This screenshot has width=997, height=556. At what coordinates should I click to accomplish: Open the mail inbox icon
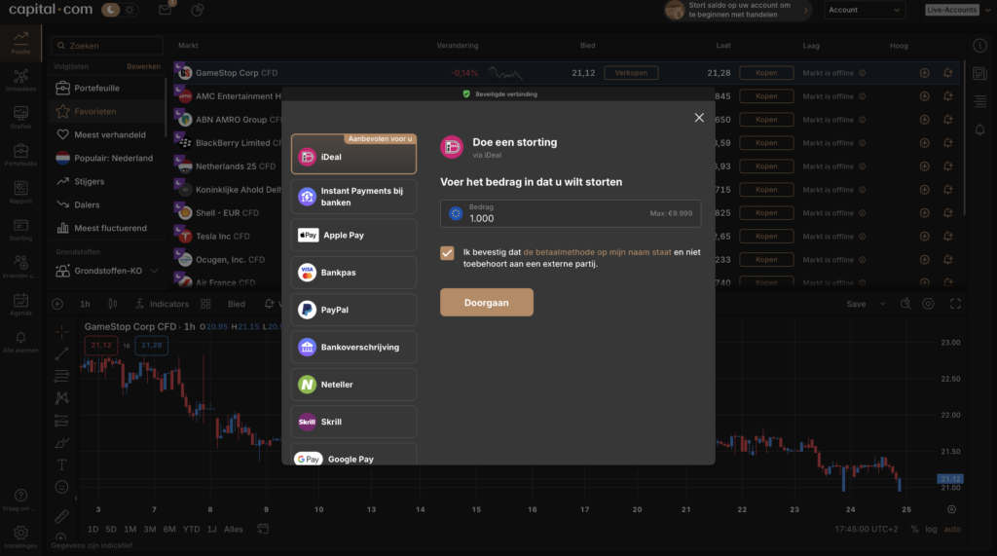[x=165, y=10]
